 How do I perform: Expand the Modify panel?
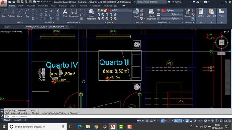[50, 22]
